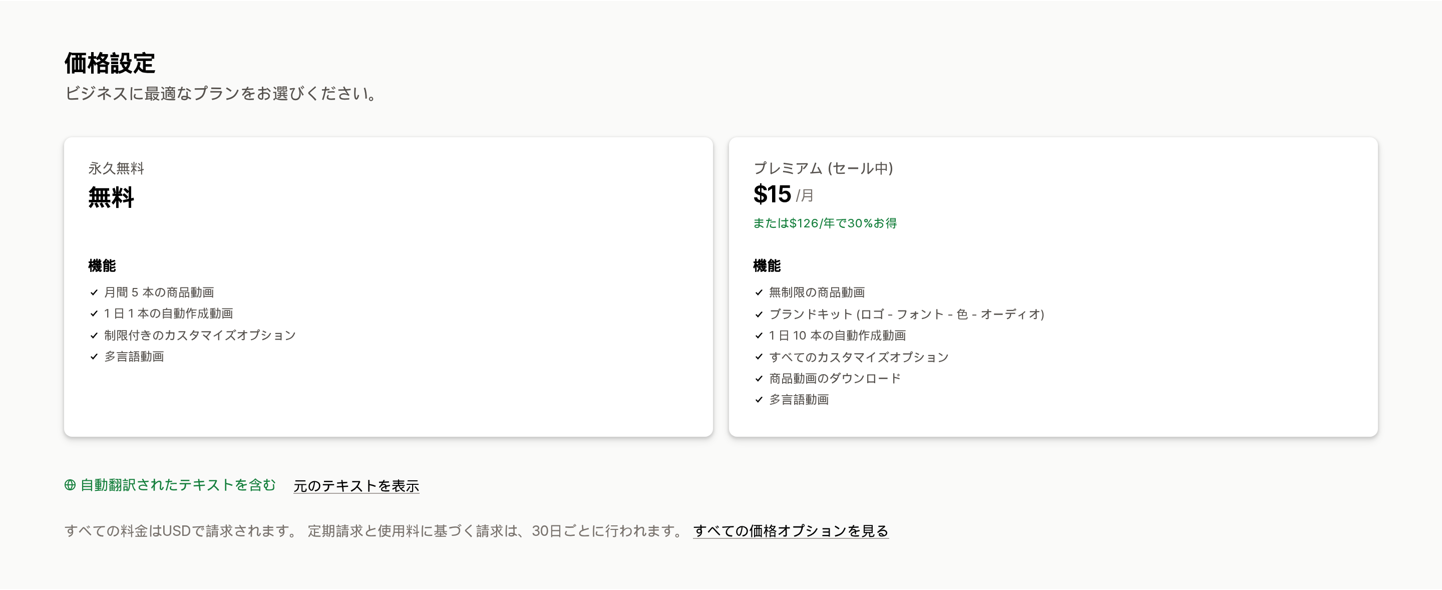The width and height of the screenshot is (1442, 590).
Task: Click the checkmark beside 制限付きのカスタマイズオプション
Action: pos(94,335)
